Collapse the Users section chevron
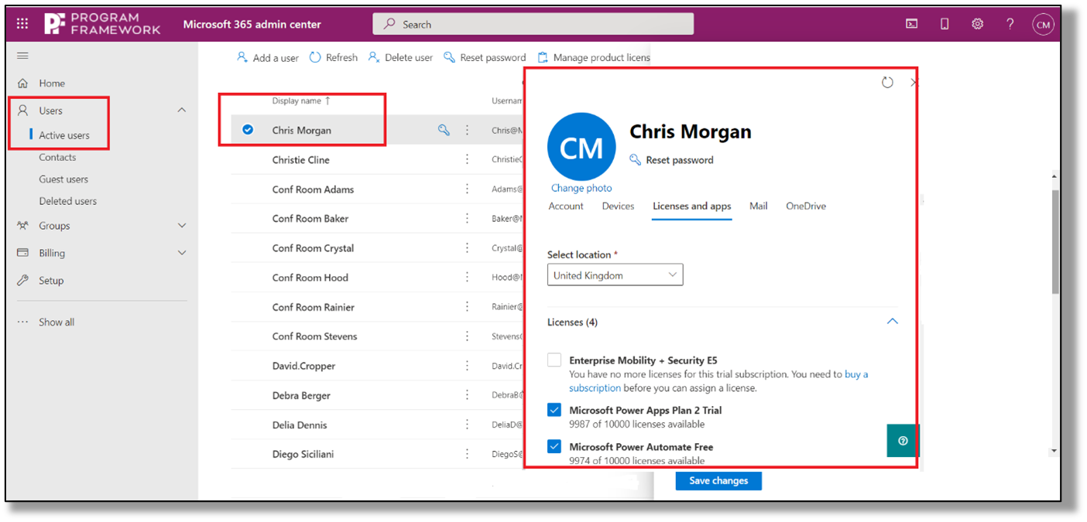 click(x=181, y=111)
